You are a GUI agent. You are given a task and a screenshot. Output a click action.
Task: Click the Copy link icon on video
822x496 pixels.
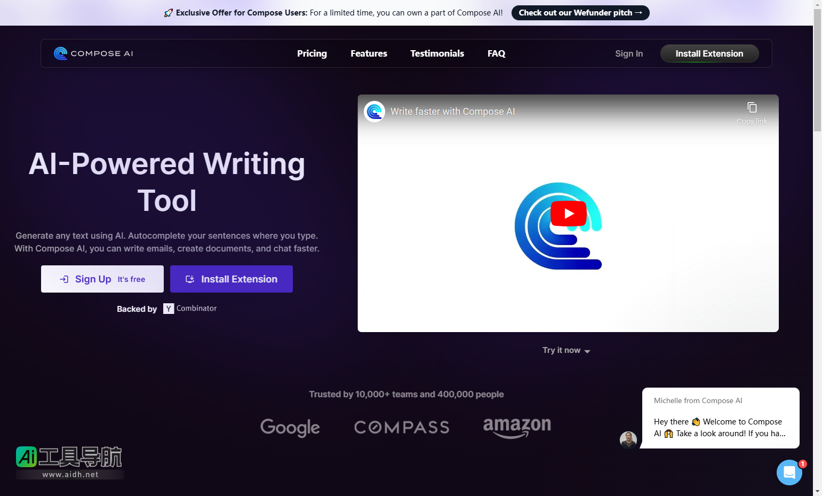(752, 108)
